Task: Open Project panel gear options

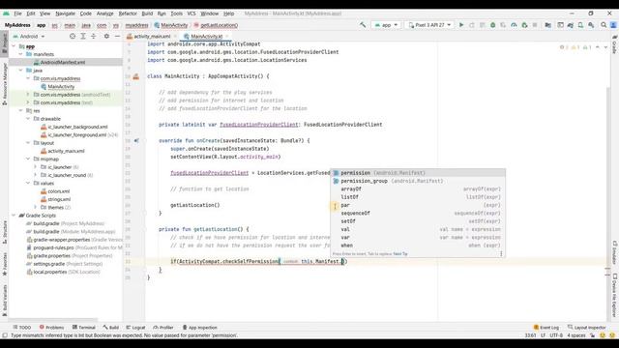Action: click(106, 36)
